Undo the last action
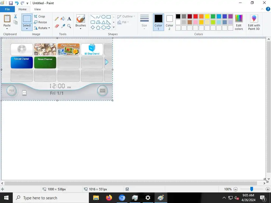Image resolution: width=271 pixels, height=203 pixels. 17,3
